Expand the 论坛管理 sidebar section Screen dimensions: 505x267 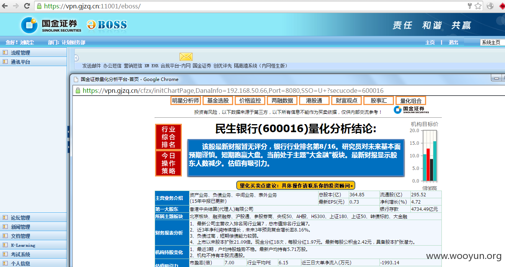[33, 217]
